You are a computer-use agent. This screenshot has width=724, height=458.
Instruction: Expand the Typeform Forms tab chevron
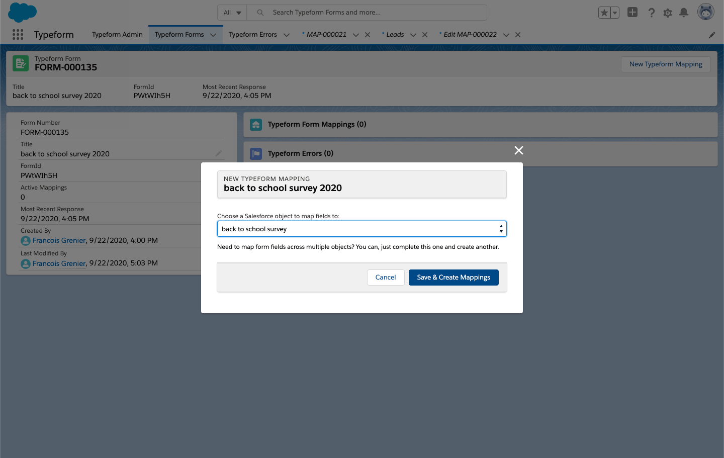coord(213,35)
